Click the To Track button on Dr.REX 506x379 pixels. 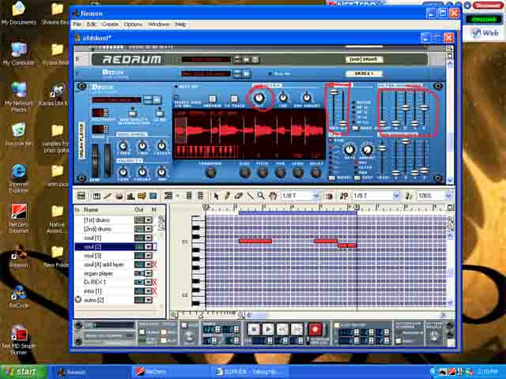[x=234, y=99]
